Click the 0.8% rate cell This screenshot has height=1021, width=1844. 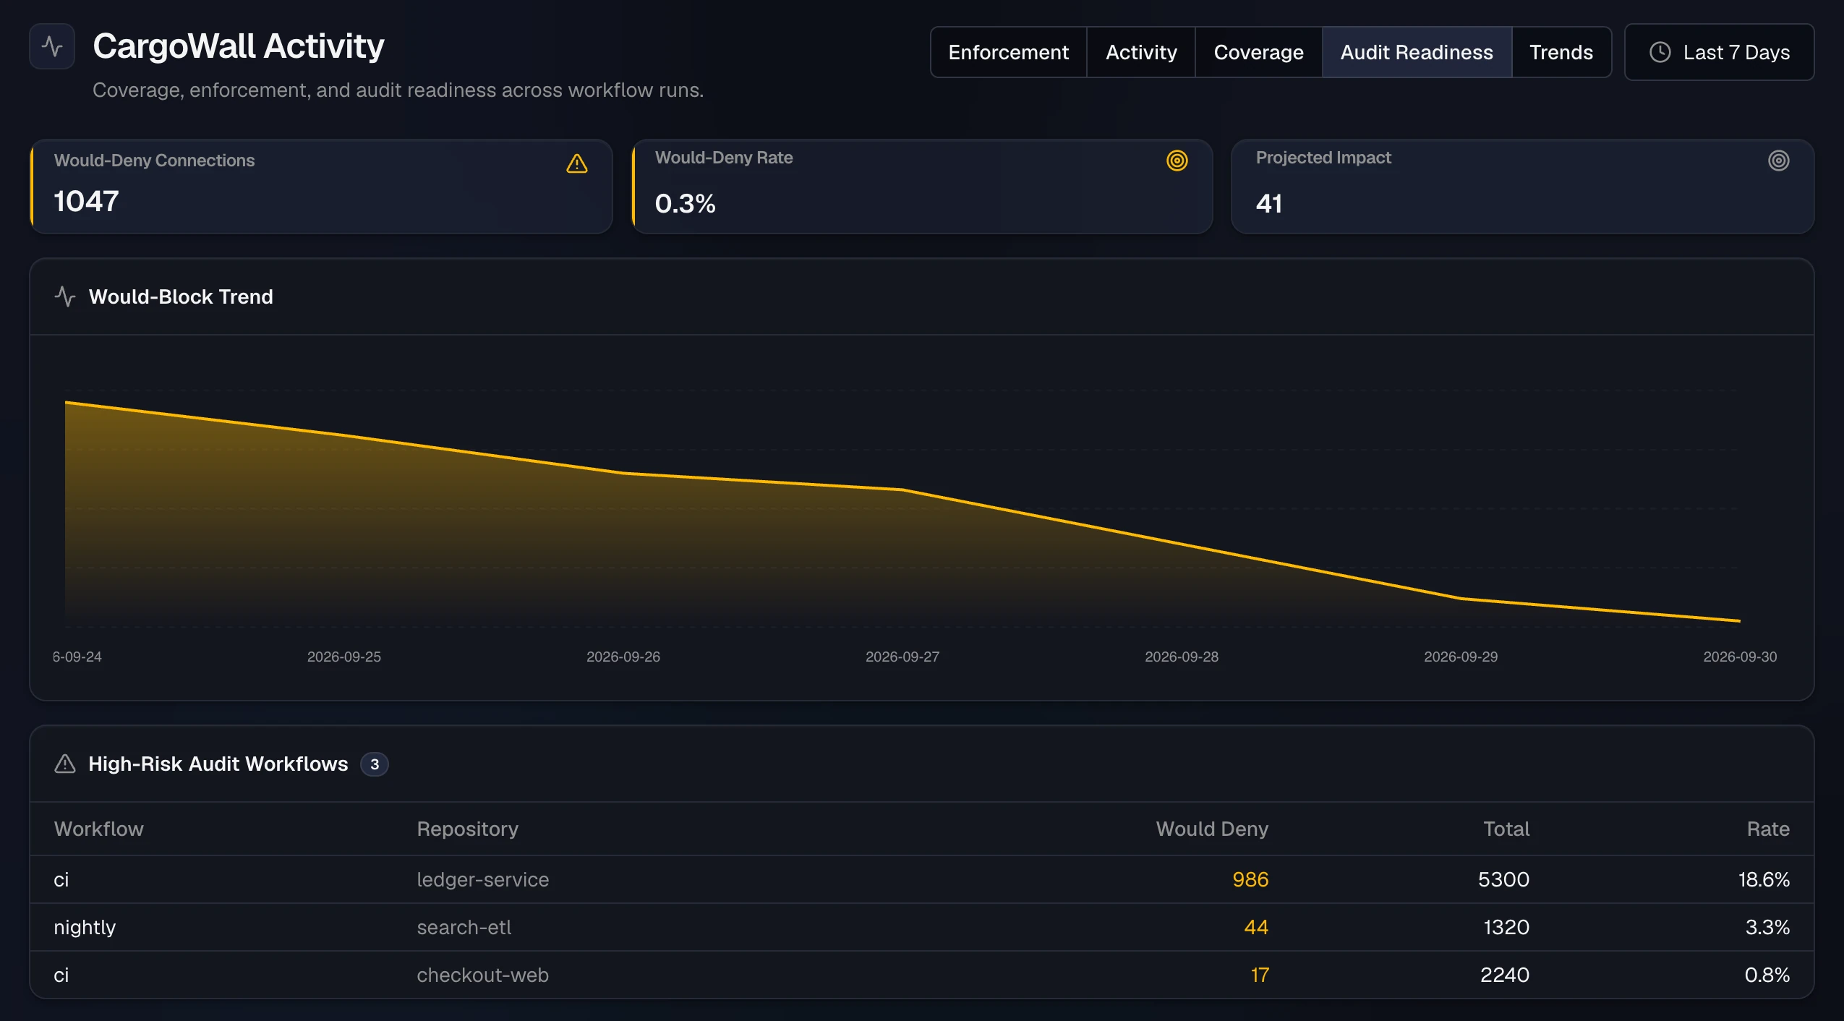point(1767,975)
